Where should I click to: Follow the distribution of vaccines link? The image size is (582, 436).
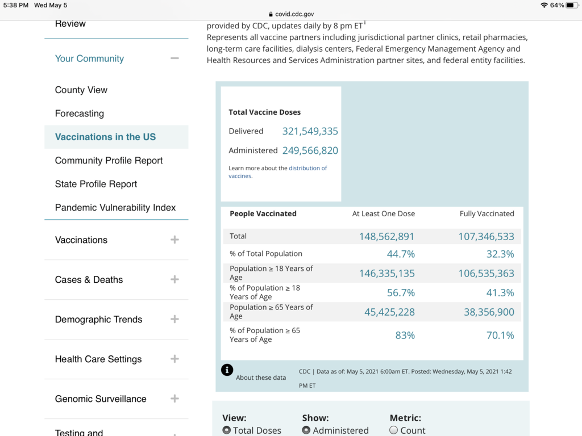coord(307,168)
